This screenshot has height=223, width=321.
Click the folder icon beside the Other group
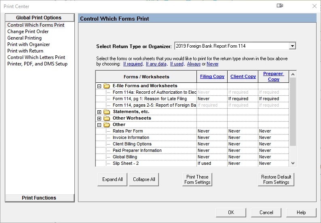(x=107, y=125)
